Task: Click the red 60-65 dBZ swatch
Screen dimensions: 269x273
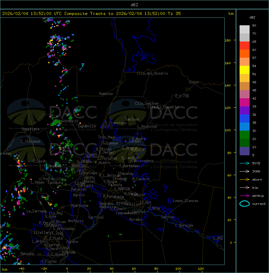Action: (x=244, y=46)
